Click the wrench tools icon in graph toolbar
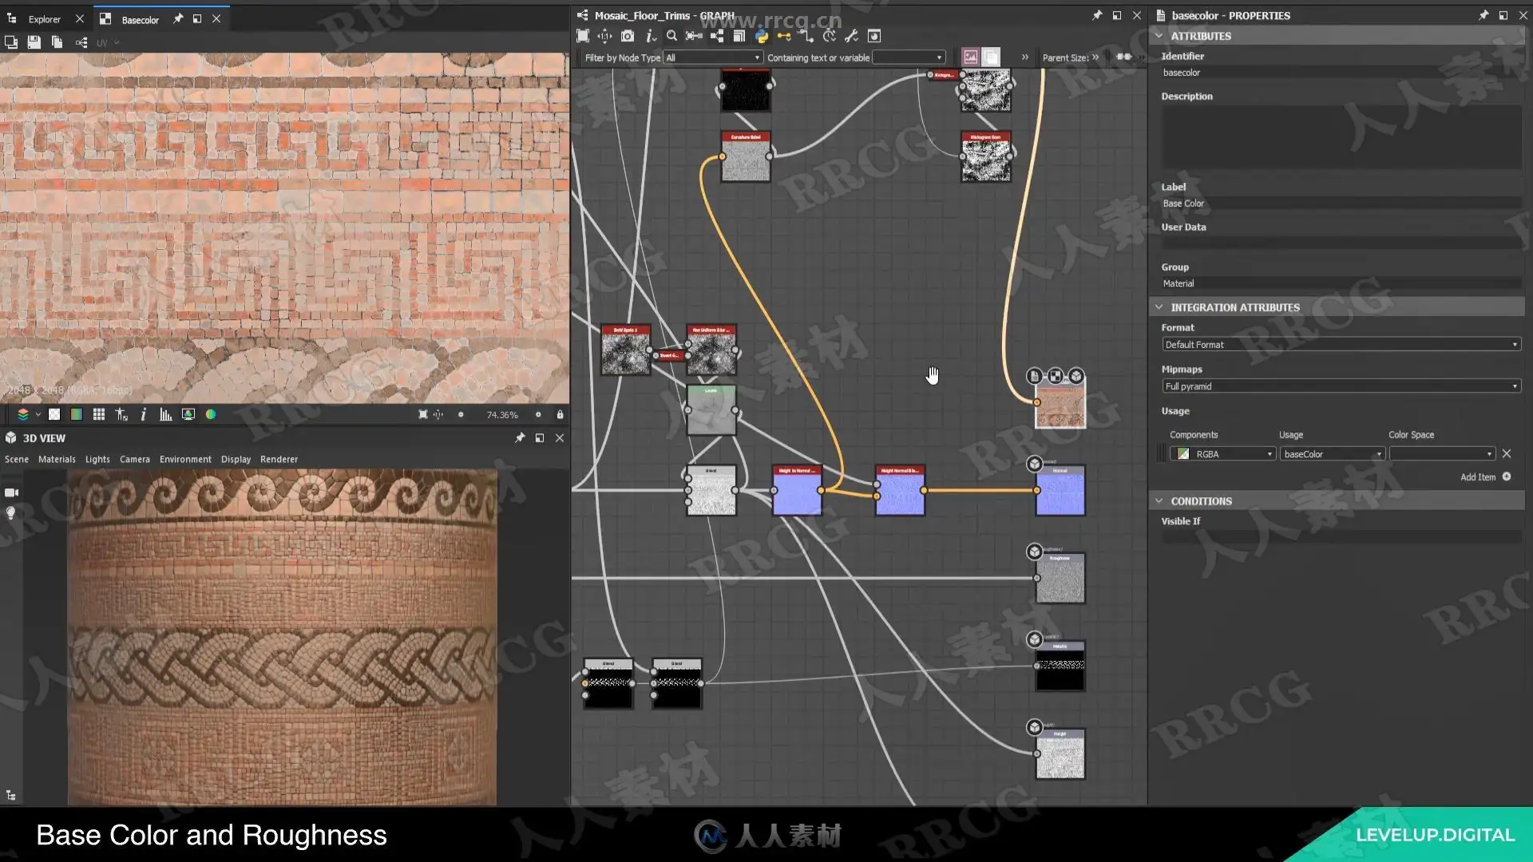1533x862 pixels. [851, 36]
